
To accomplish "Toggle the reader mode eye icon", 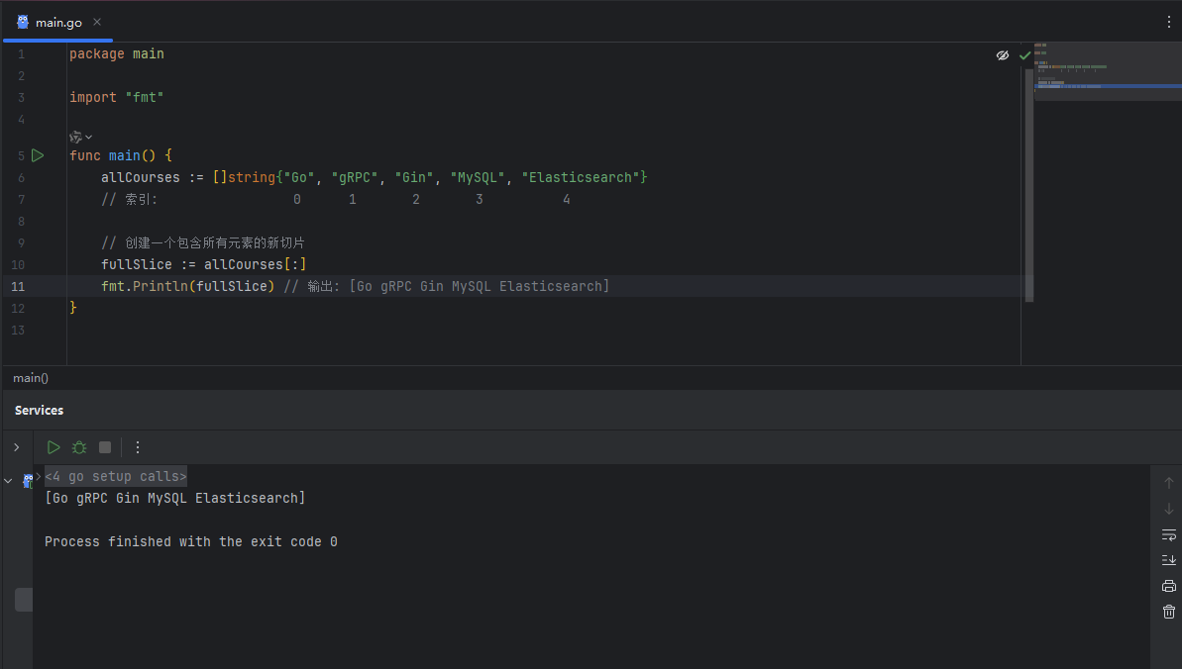I will tap(1003, 55).
